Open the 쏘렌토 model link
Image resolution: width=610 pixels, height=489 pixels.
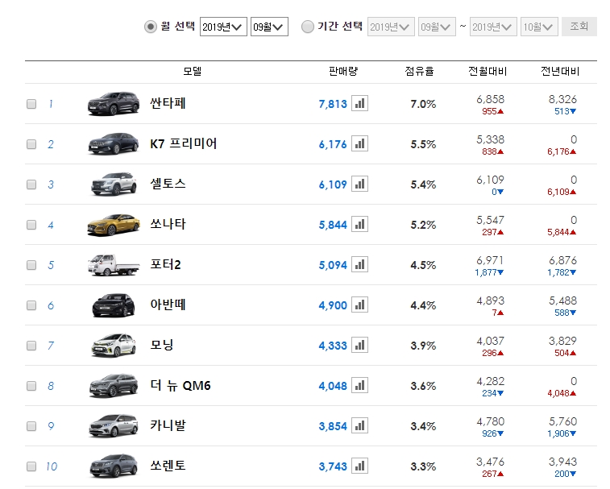click(x=168, y=466)
